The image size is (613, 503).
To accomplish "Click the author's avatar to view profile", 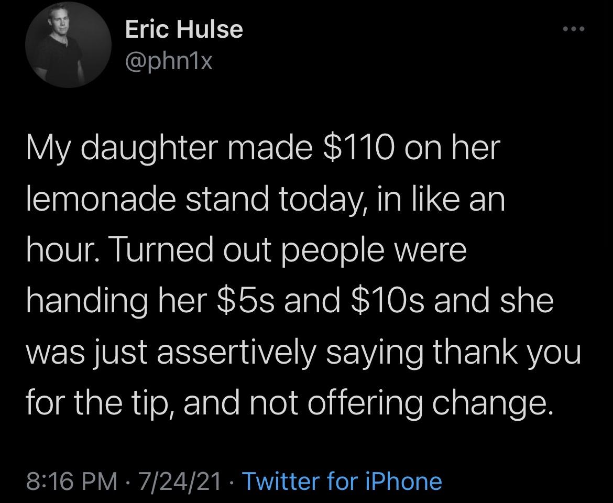I will click(x=68, y=45).
